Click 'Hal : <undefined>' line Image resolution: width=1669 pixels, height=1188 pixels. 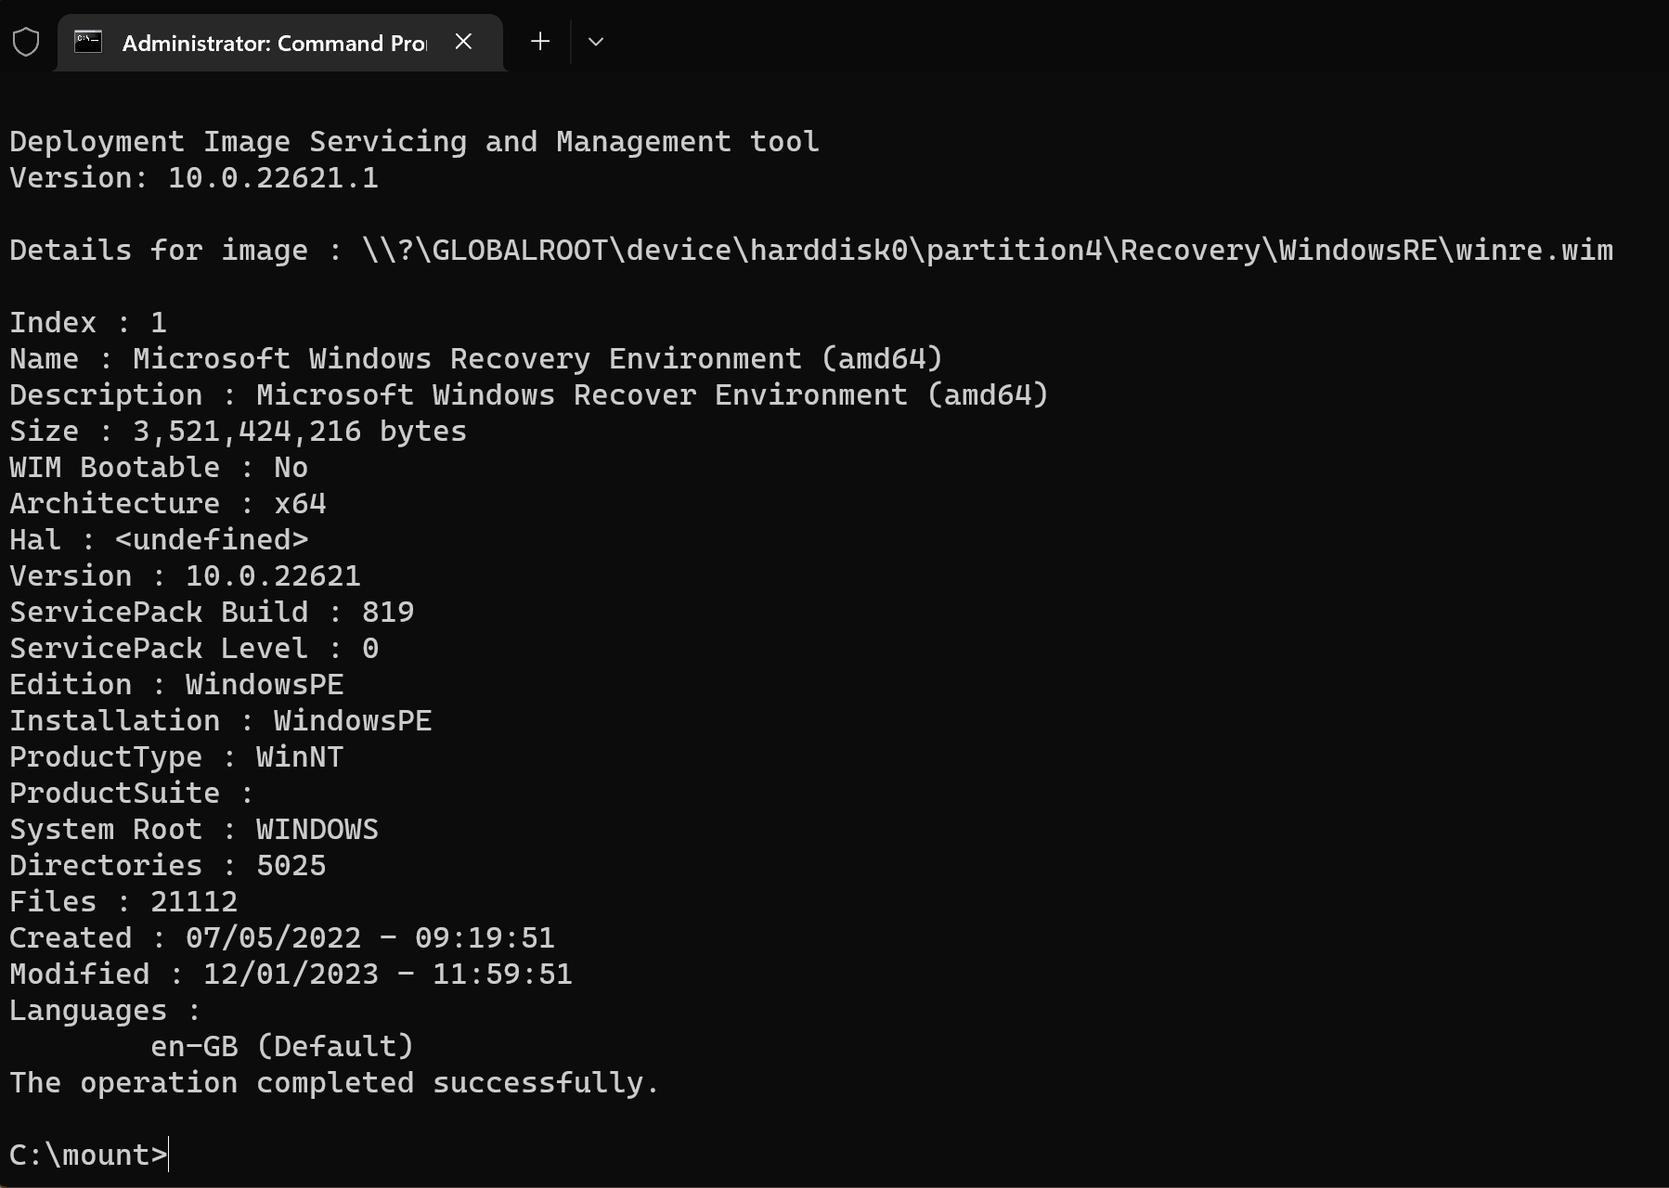(x=159, y=540)
